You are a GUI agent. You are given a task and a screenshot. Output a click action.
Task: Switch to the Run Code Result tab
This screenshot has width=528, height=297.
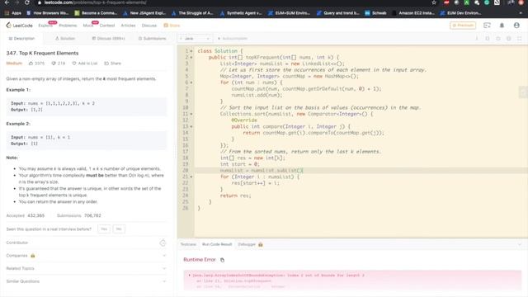coord(217,244)
